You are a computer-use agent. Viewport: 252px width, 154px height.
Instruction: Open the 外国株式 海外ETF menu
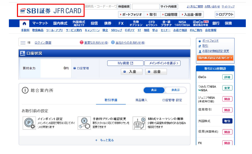click(79, 23)
